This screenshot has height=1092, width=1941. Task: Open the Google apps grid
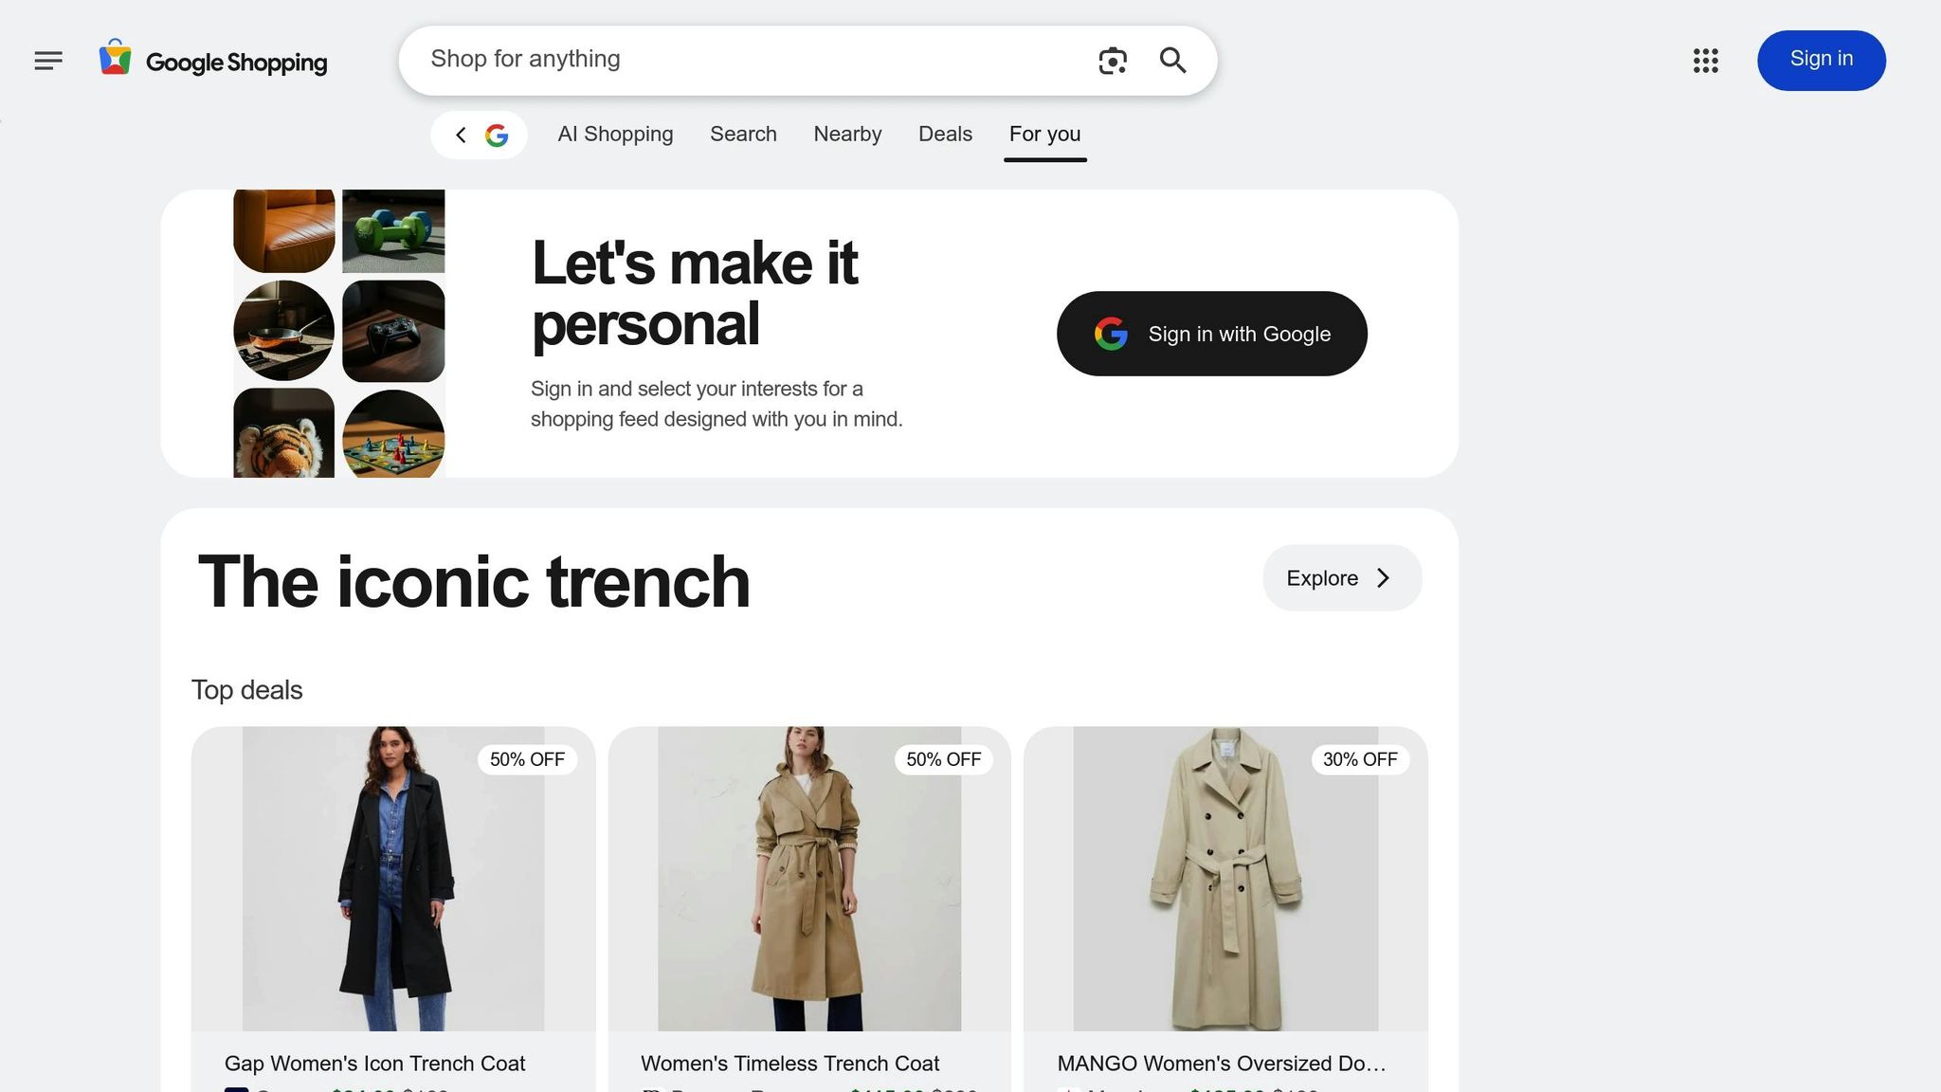coord(1706,61)
